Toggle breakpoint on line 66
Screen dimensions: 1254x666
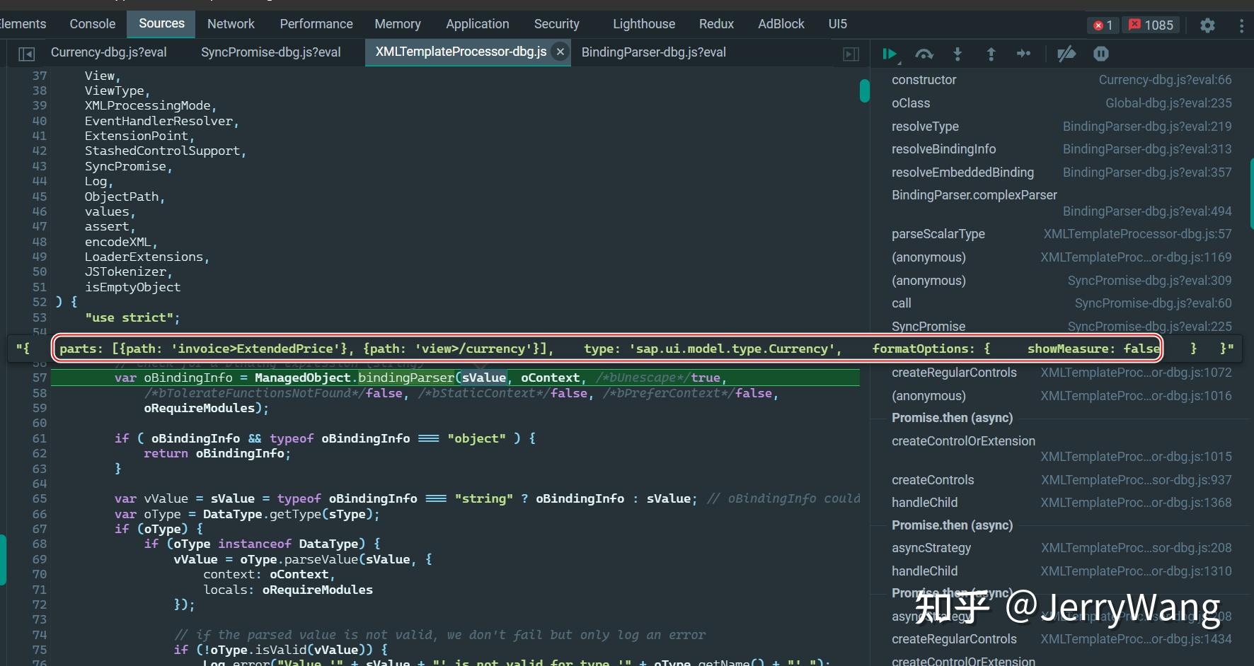tap(39, 514)
